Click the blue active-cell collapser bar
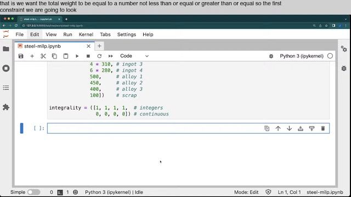351x197 pixels. click(22, 128)
